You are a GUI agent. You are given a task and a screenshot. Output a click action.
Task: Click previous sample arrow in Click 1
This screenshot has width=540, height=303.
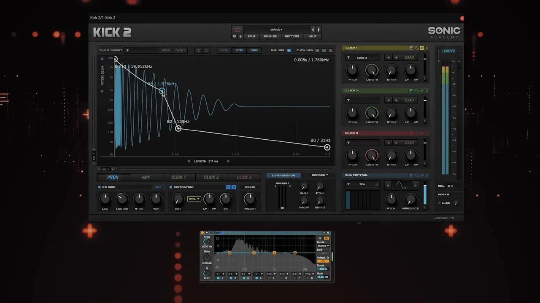[x=388, y=58]
